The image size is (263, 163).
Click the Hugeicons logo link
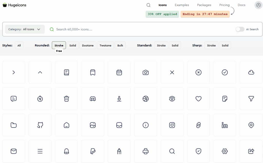15,5
